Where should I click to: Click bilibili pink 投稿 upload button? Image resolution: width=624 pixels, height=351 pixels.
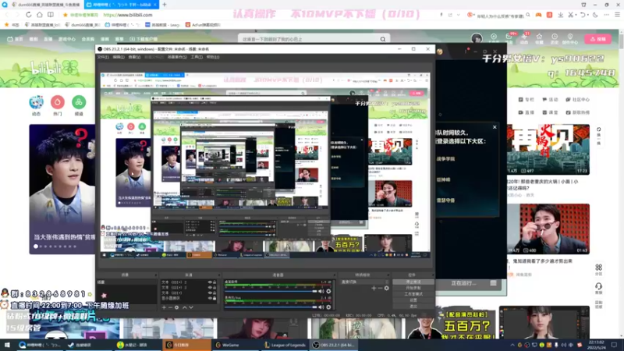(597, 38)
